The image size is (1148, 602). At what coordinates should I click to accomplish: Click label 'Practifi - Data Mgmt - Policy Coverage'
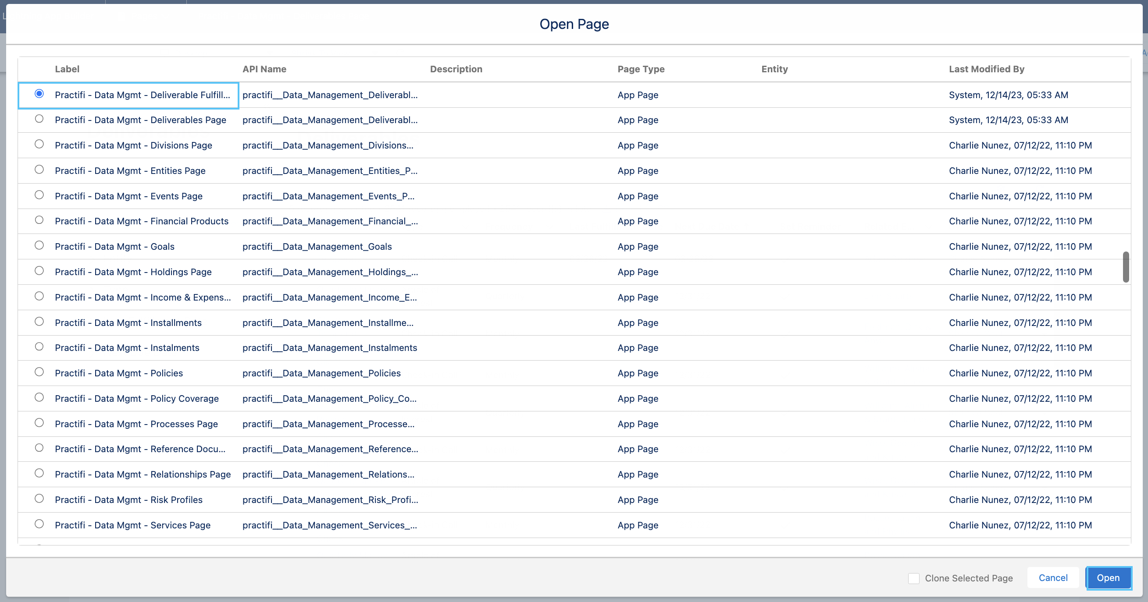pos(136,398)
